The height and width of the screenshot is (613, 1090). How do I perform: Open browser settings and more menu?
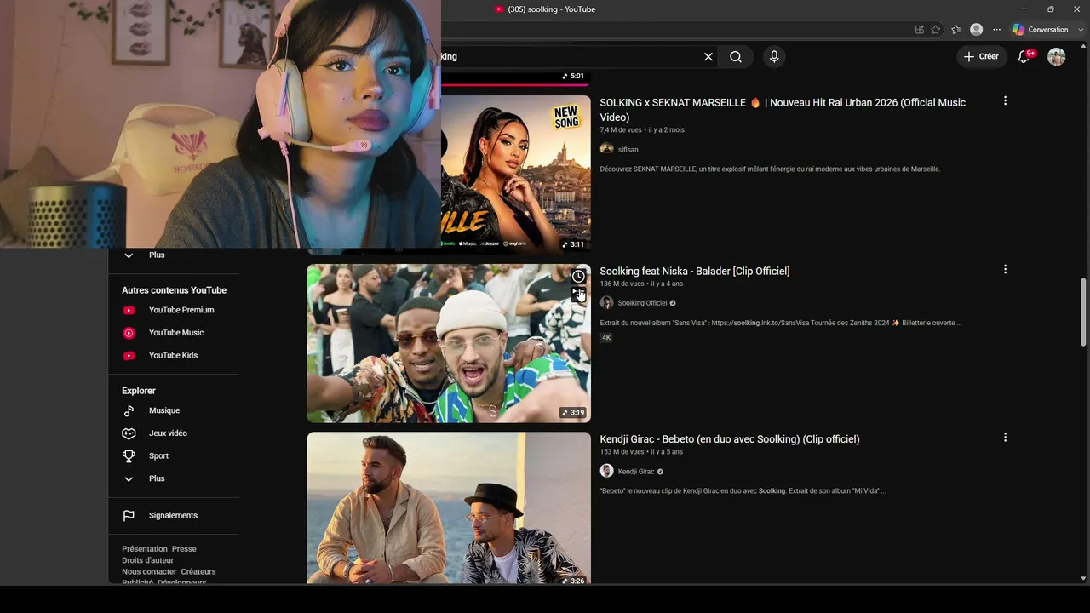point(997,30)
